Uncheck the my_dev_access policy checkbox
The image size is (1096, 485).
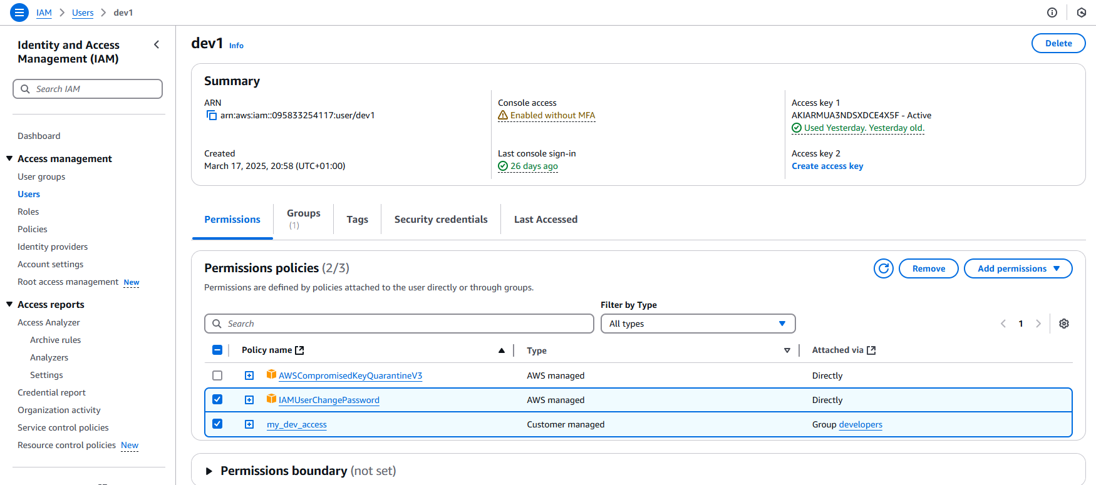coord(217,424)
